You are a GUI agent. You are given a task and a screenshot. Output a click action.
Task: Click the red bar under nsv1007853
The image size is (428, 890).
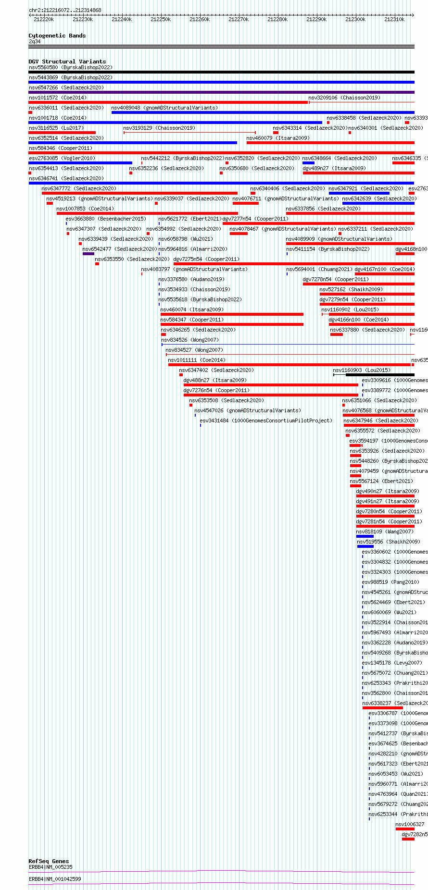point(147,213)
